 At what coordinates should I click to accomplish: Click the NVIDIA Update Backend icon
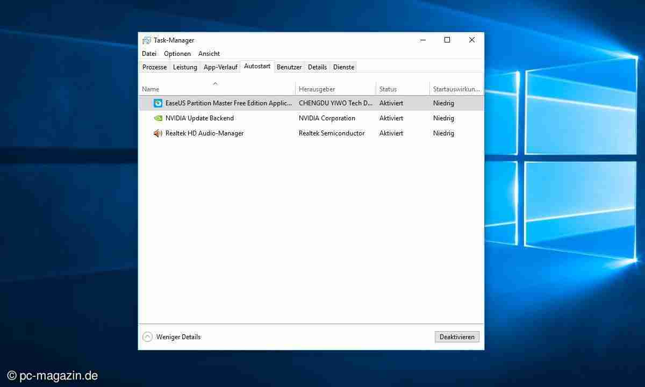(158, 118)
